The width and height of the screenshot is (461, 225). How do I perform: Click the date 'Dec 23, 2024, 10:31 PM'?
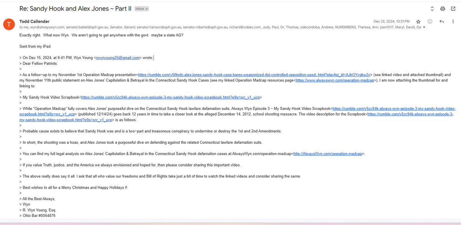[x=391, y=21]
